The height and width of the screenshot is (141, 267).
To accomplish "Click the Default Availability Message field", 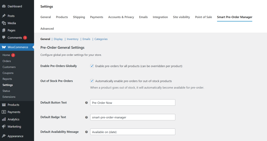I will (133, 132).
